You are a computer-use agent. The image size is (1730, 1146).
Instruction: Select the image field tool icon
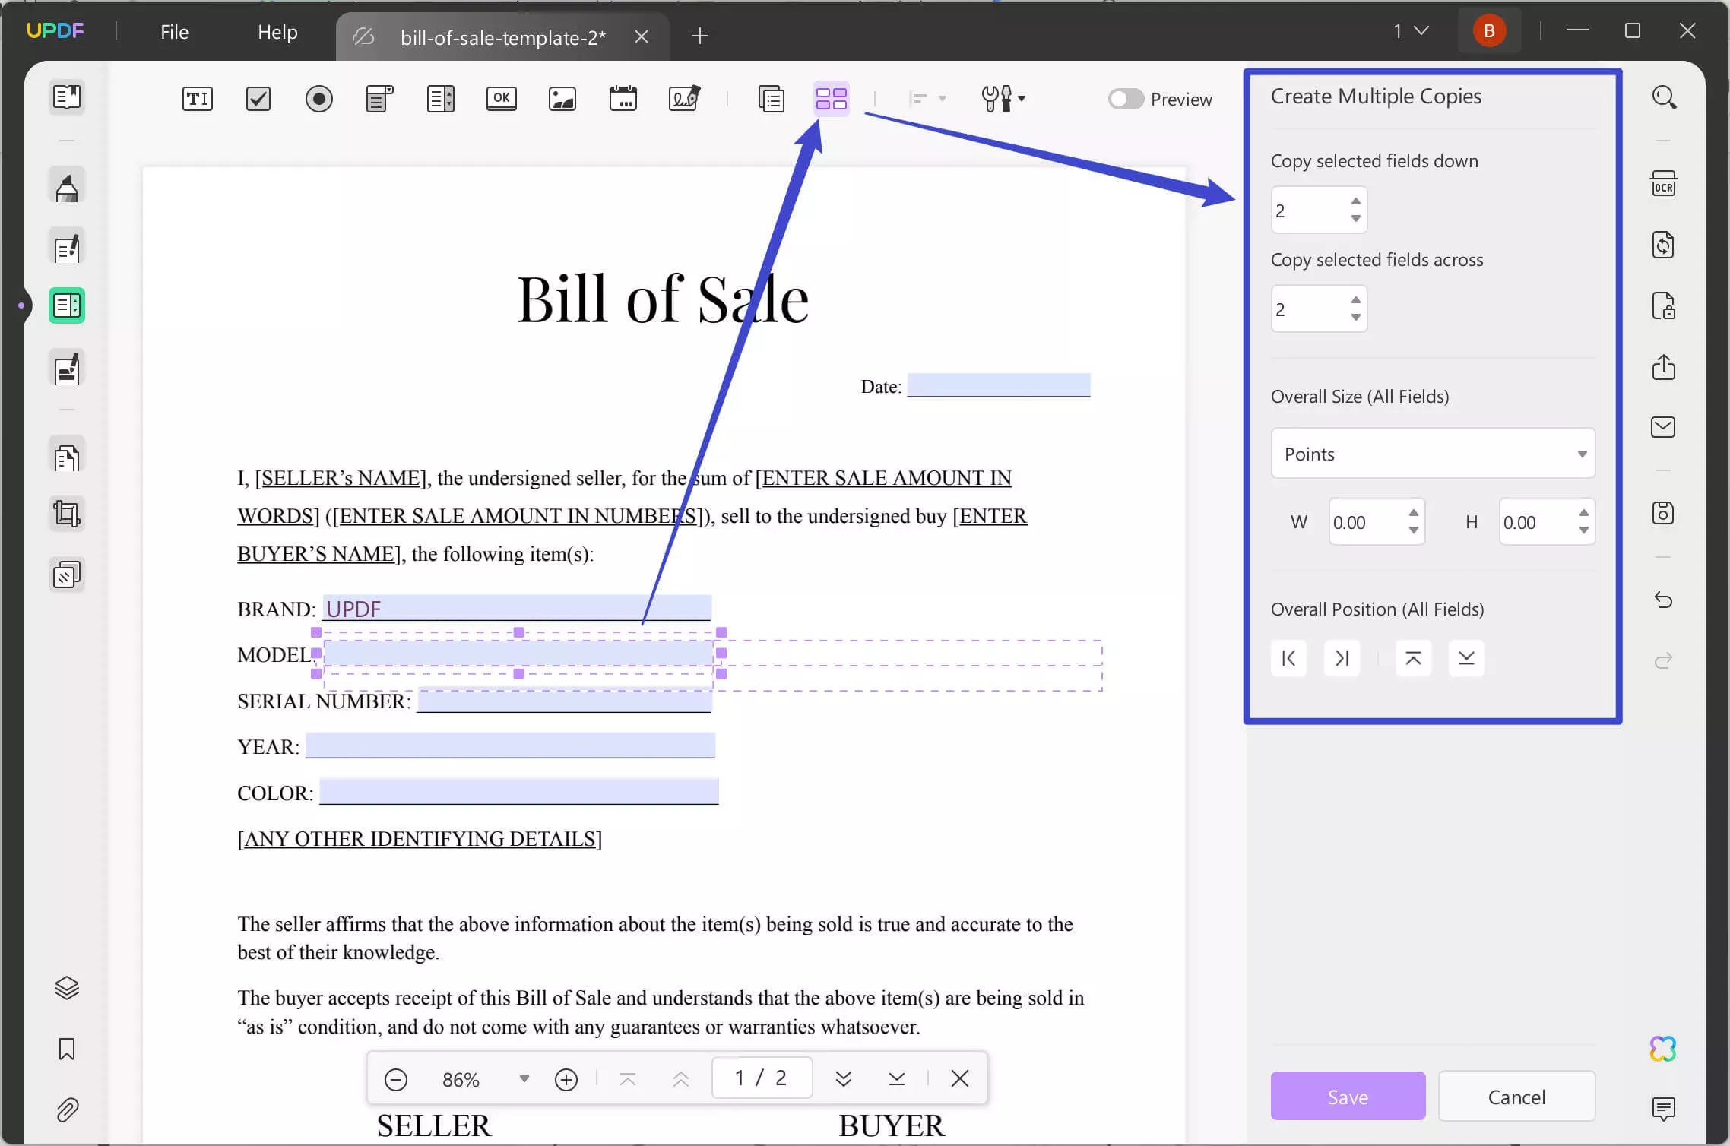tap(562, 99)
